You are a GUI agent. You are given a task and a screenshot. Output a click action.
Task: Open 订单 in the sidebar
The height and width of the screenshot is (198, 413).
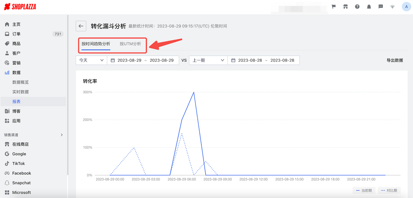pyautogui.click(x=16, y=34)
